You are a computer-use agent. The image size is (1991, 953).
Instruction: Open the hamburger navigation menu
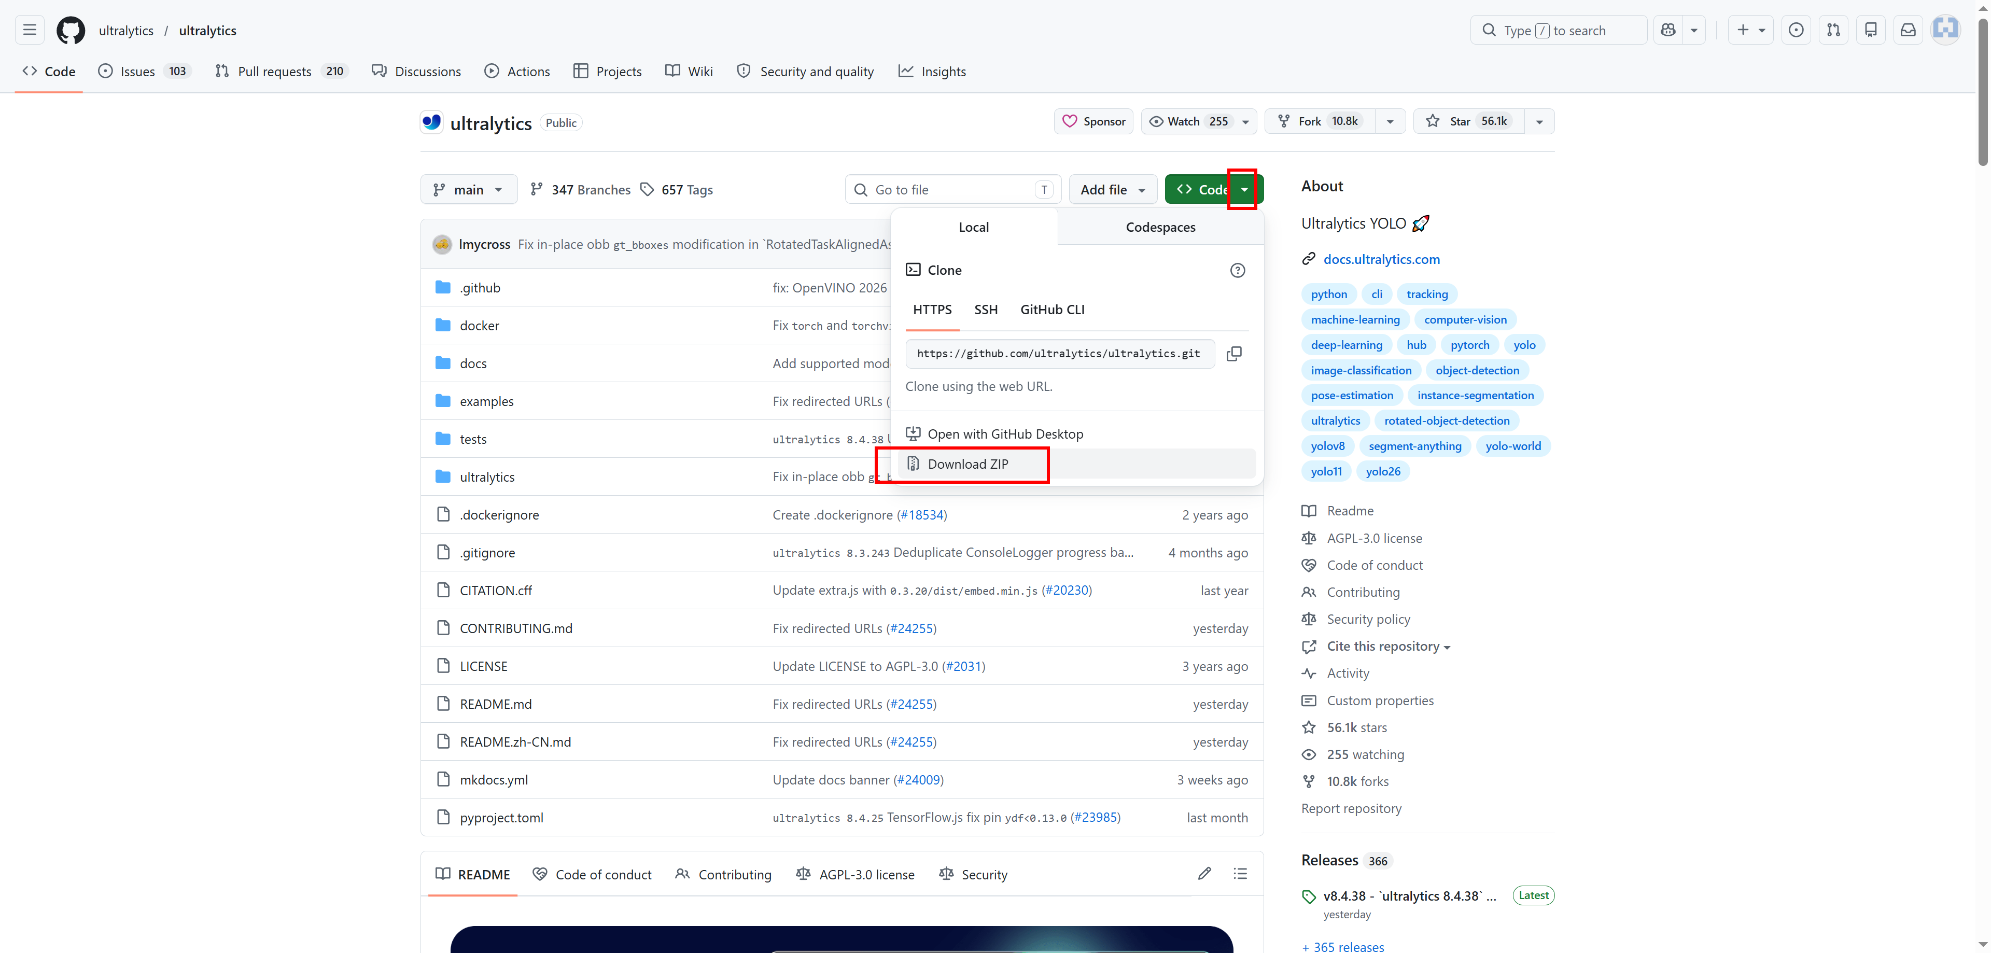[30, 30]
